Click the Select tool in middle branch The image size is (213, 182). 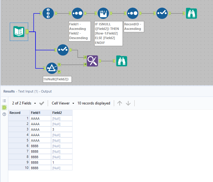coord(63,50)
